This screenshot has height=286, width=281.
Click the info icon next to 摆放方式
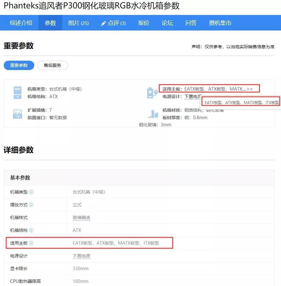(31, 205)
